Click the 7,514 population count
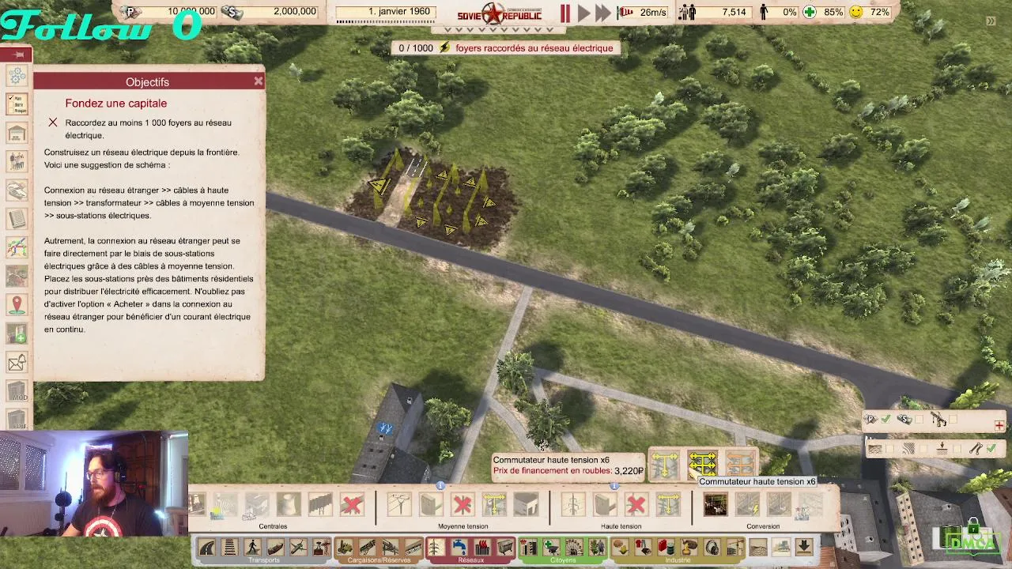The image size is (1012, 569). pyautogui.click(x=734, y=12)
